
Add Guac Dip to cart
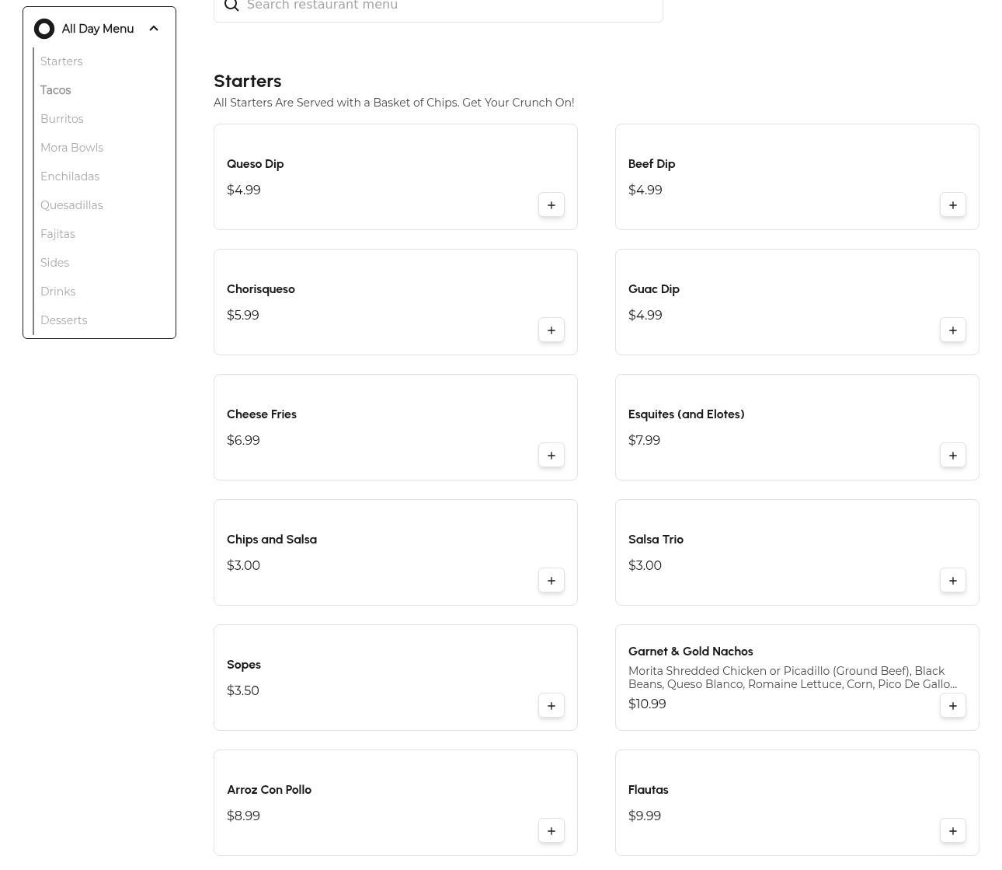click(952, 330)
